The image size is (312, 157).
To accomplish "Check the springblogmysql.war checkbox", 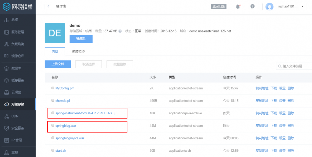I will 53,138.
